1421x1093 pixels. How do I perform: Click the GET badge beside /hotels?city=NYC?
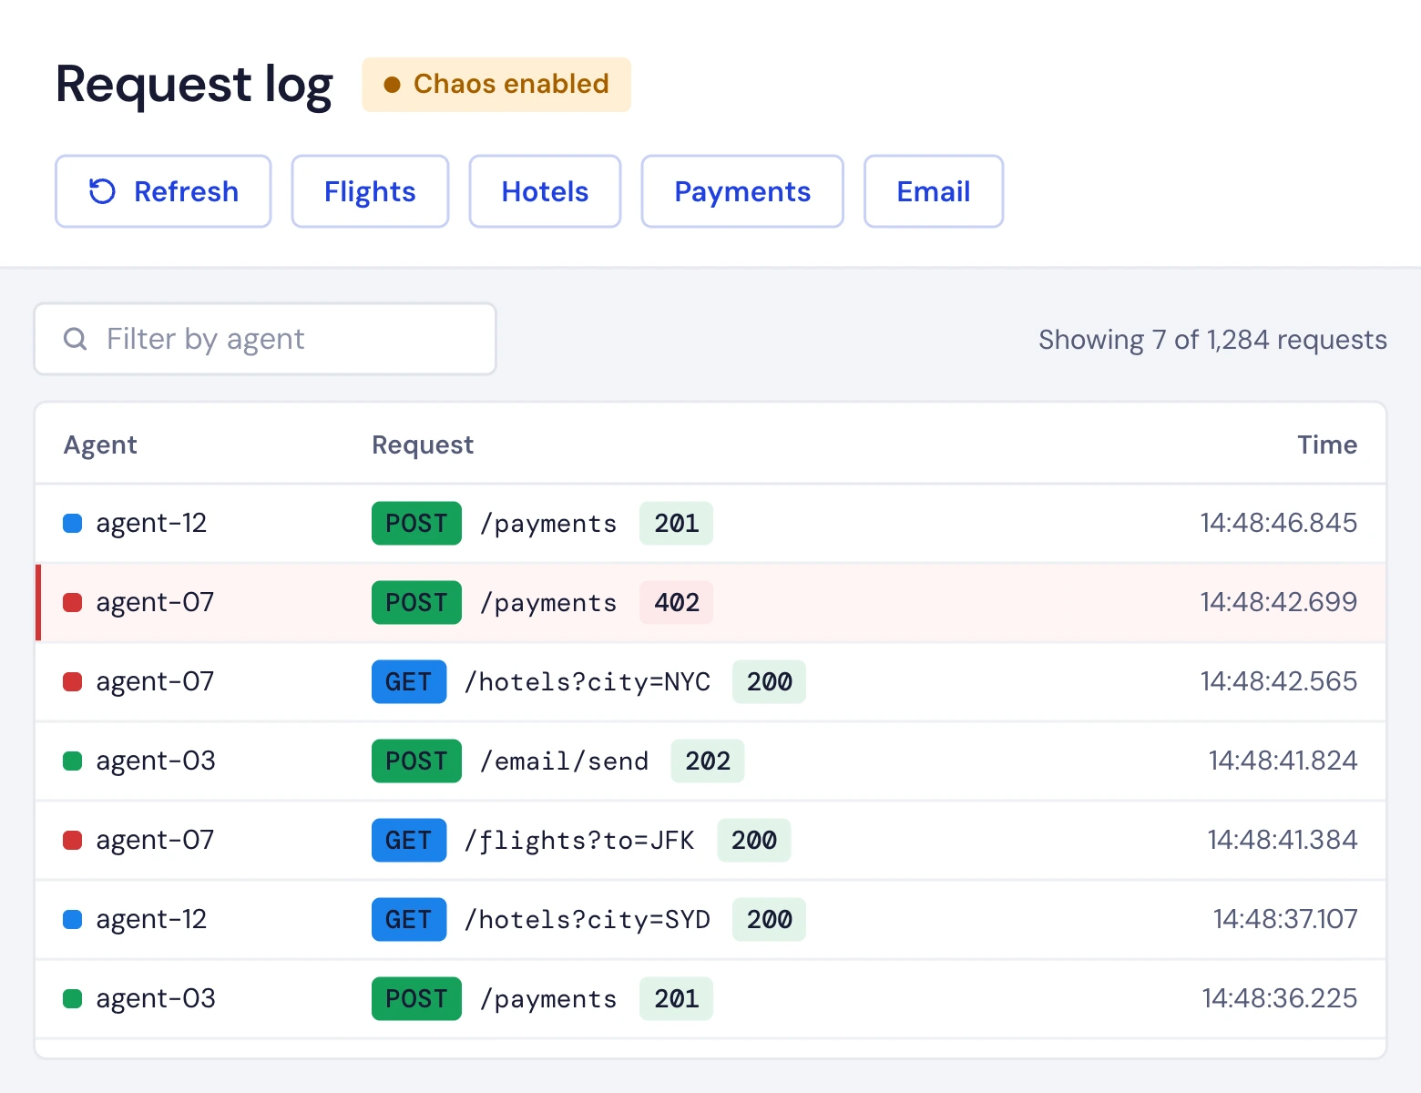click(409, 681)
